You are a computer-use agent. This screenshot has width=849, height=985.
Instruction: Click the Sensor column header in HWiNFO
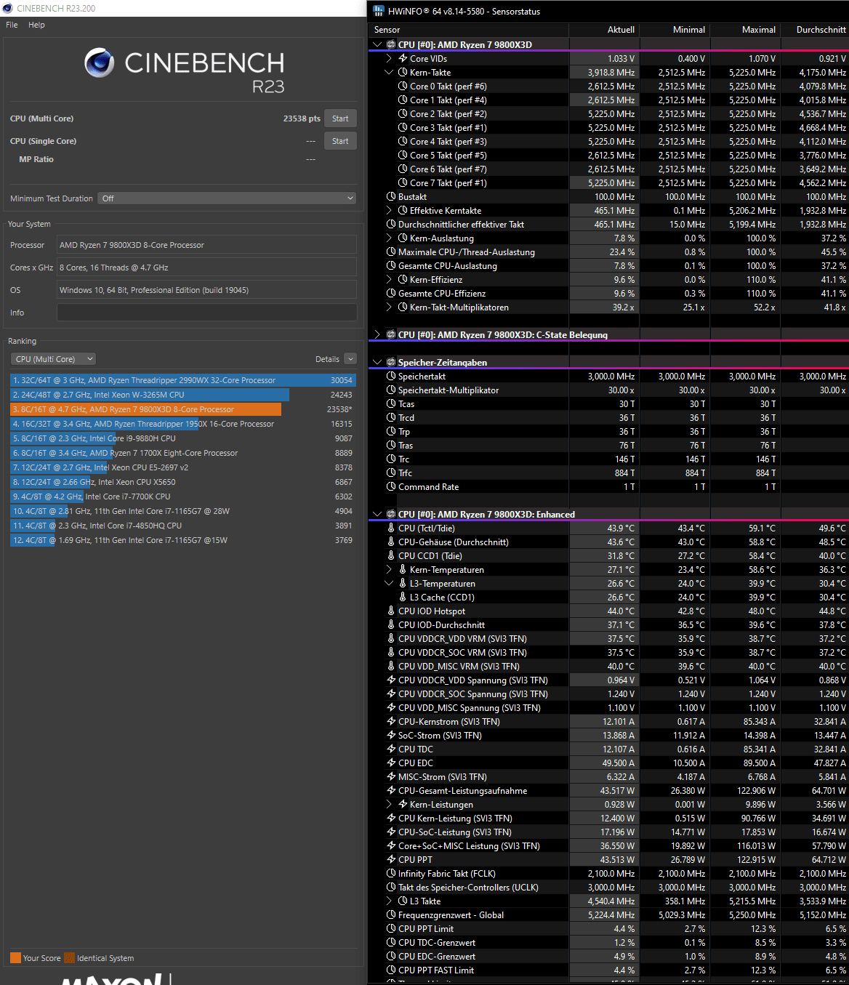pyautogui.click(x=387, y=30)
